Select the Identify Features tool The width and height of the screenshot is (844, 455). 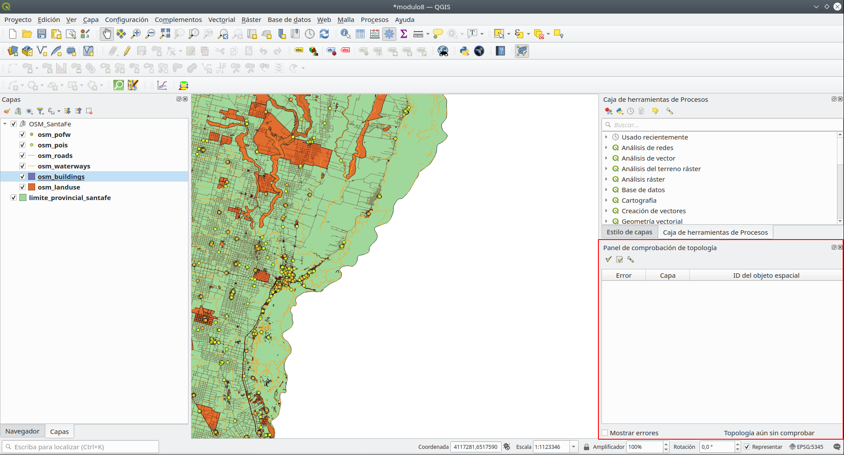(x=346, y=34)
